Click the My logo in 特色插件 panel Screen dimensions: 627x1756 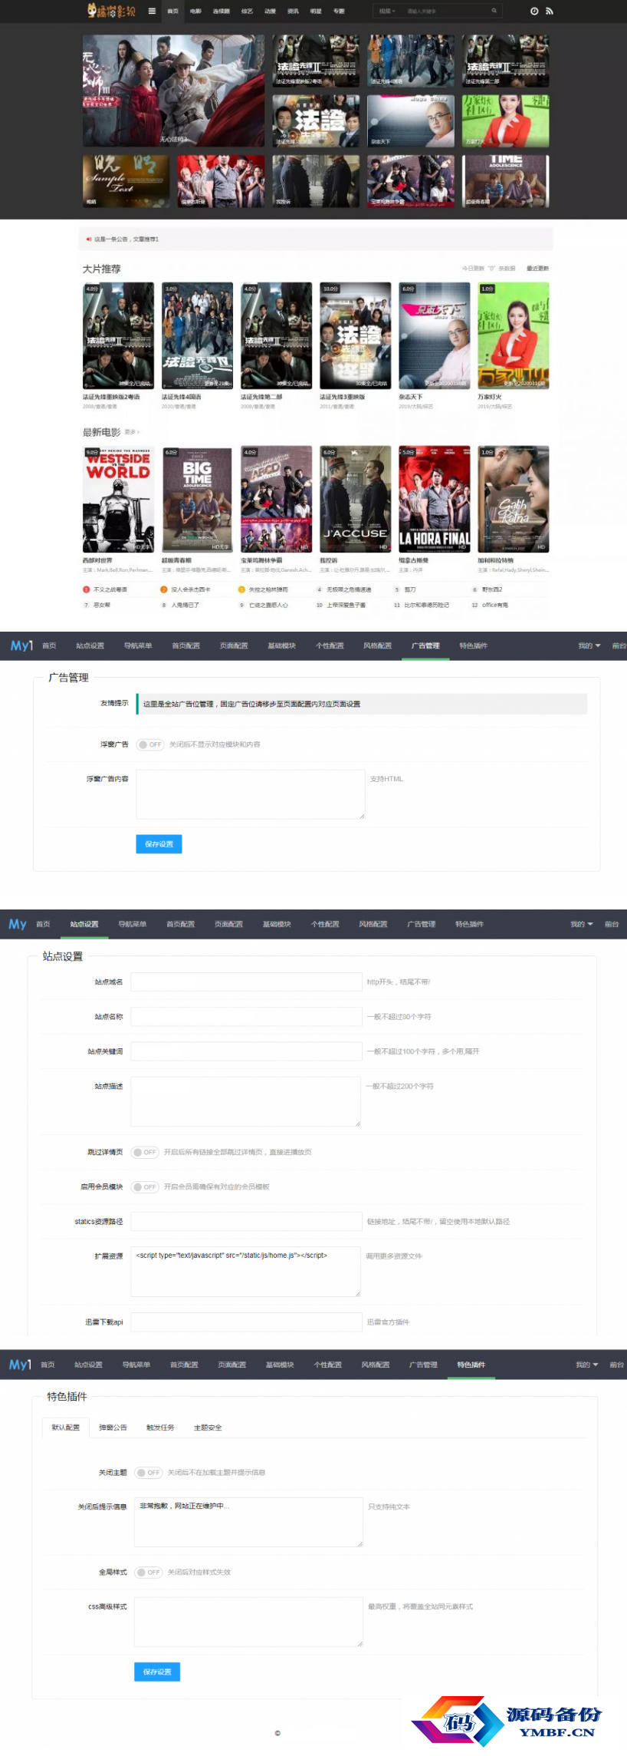click(20, 1365)
